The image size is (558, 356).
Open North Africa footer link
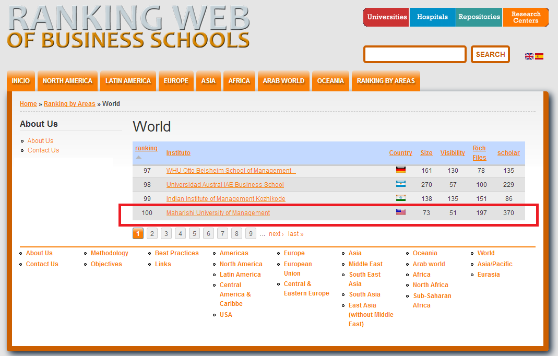(430, 285)
